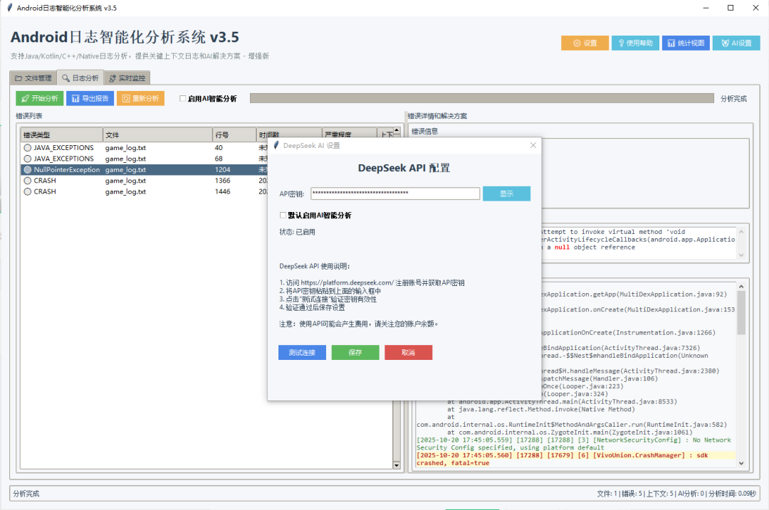Select radio for CRASH line 1366
This screenshot has width=769, height=510.
point(28,181)
